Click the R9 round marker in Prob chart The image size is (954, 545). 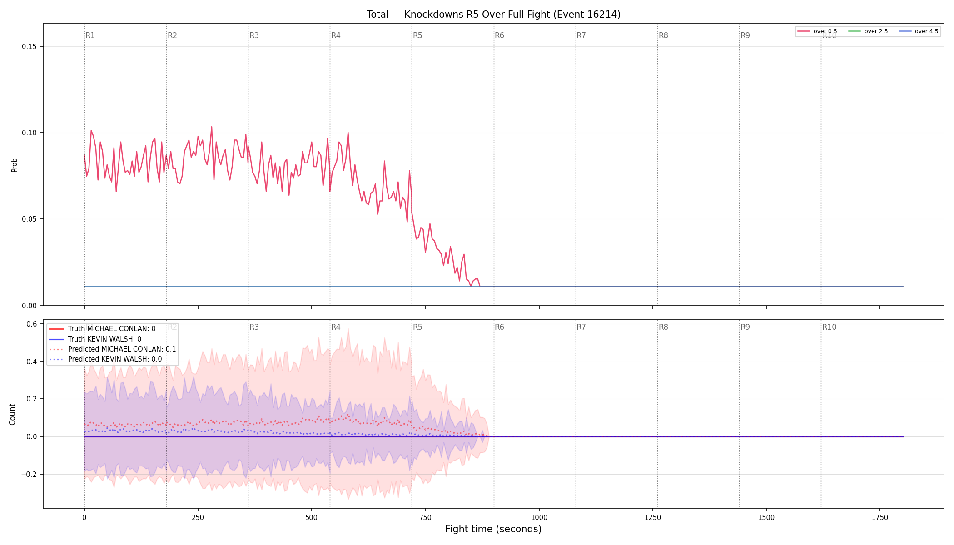(745, 35)
